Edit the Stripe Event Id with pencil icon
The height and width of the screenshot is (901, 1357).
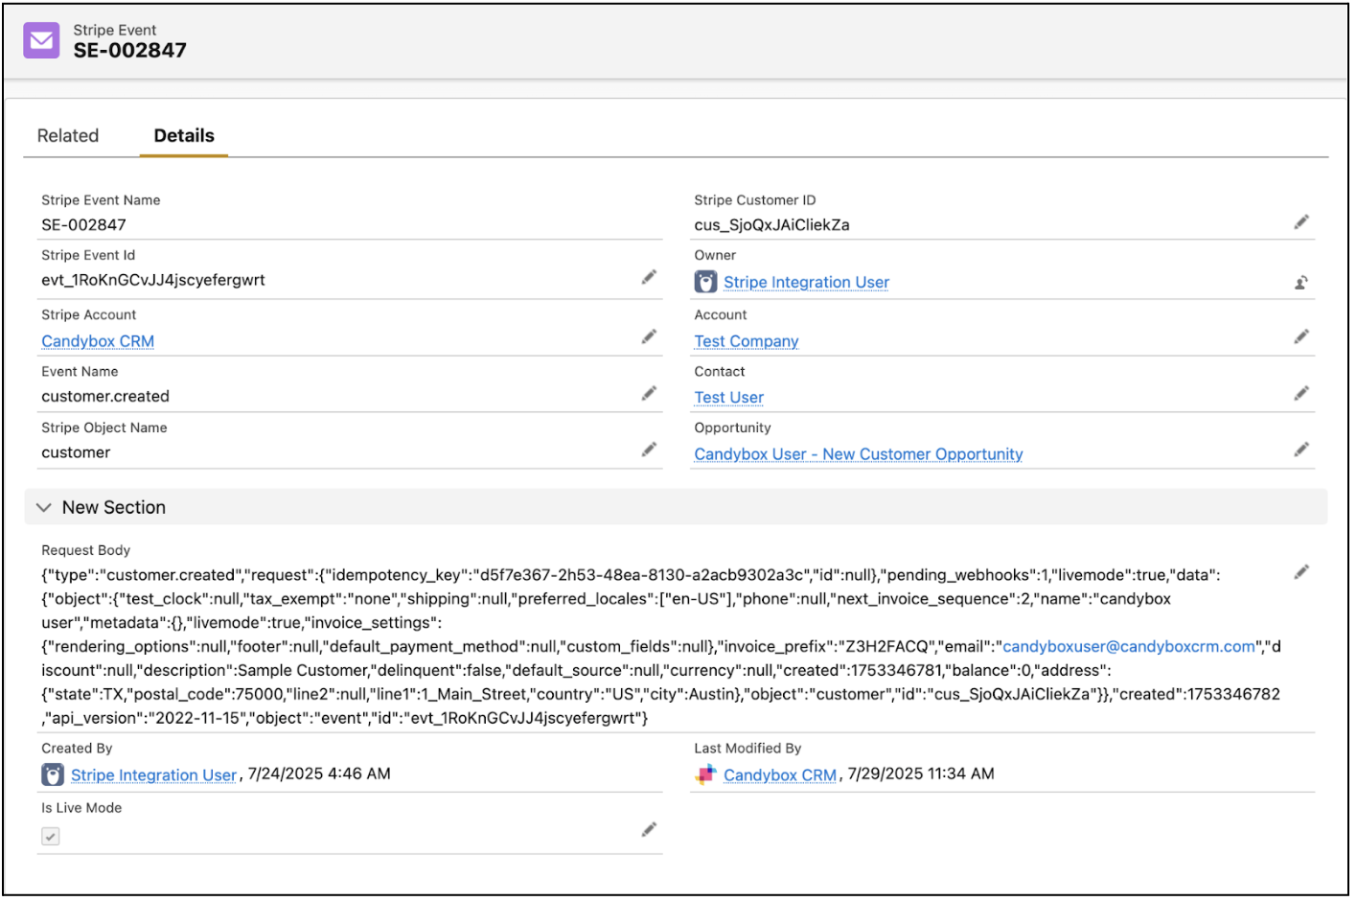click(x=649, y=277)
